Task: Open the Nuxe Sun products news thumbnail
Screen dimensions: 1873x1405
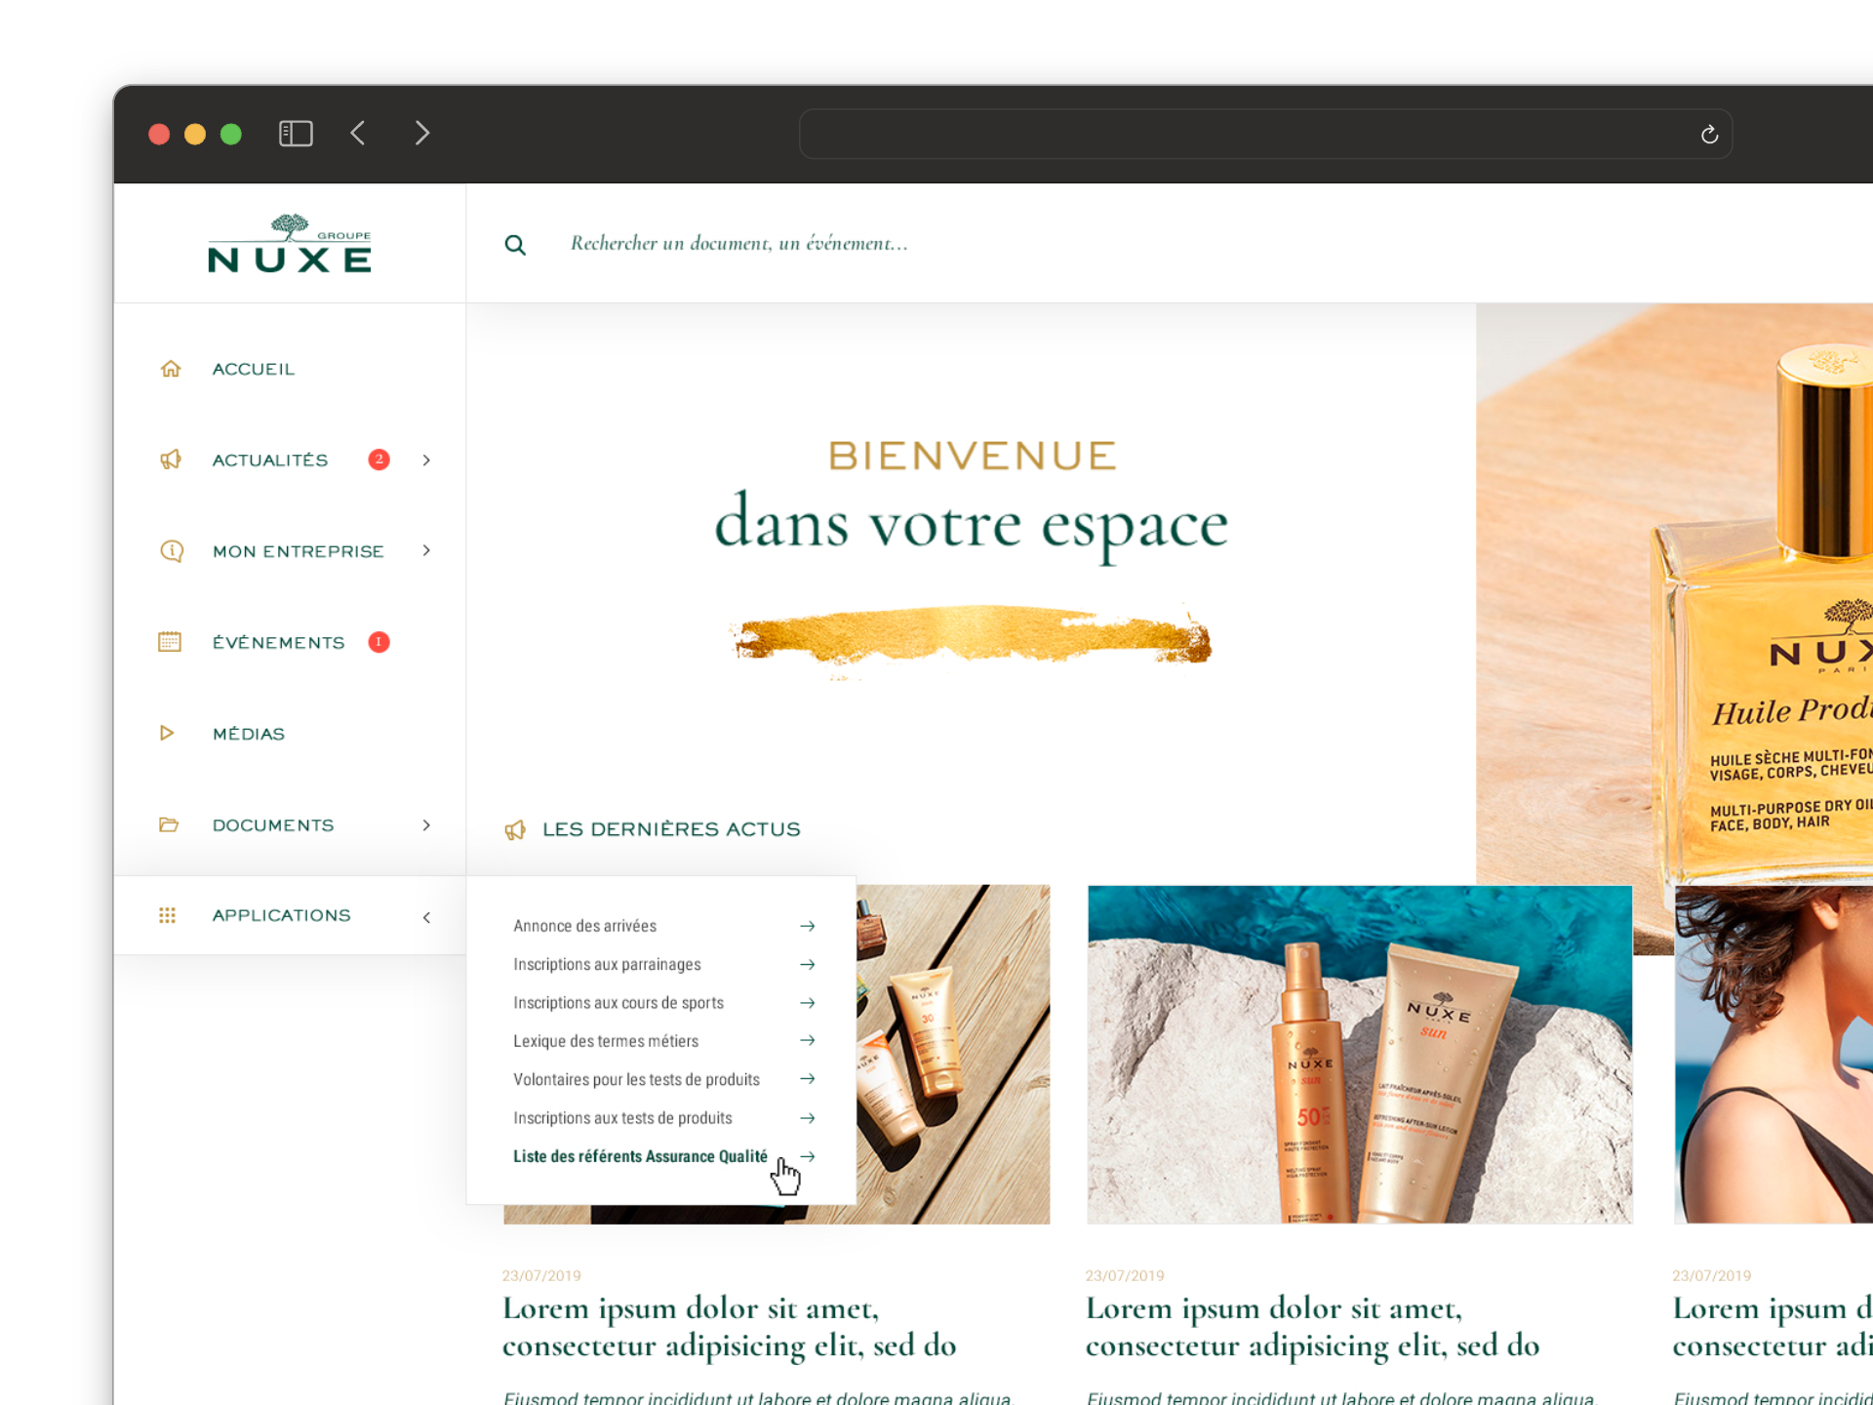Action: tap(1359, 1054)
